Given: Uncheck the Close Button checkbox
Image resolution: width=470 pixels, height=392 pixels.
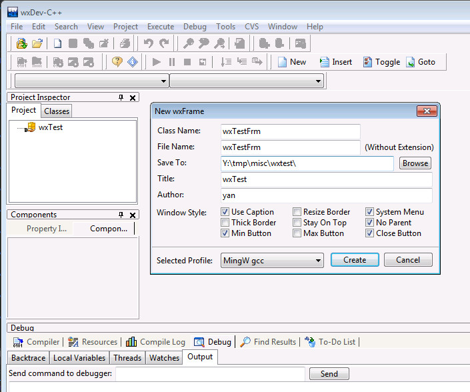Looking at the screenshot, I should point(369,233).
